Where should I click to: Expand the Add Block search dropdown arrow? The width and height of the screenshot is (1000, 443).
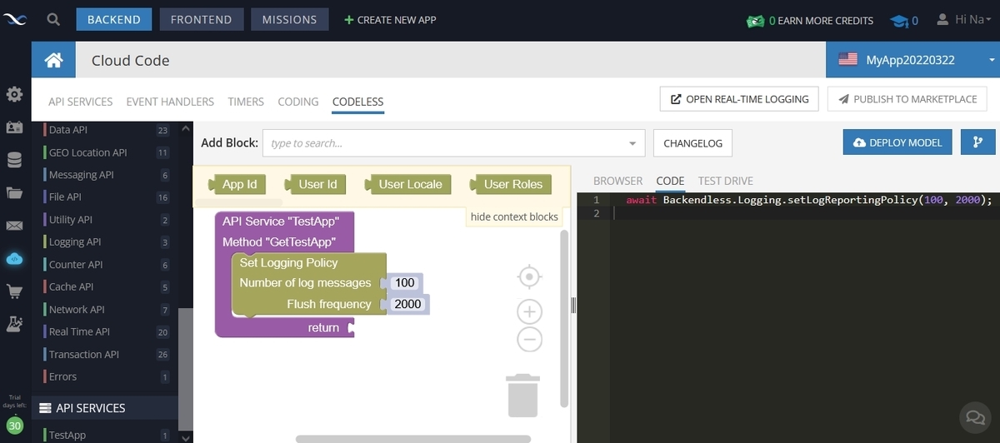pyautogui.click(x=632, y=143)
